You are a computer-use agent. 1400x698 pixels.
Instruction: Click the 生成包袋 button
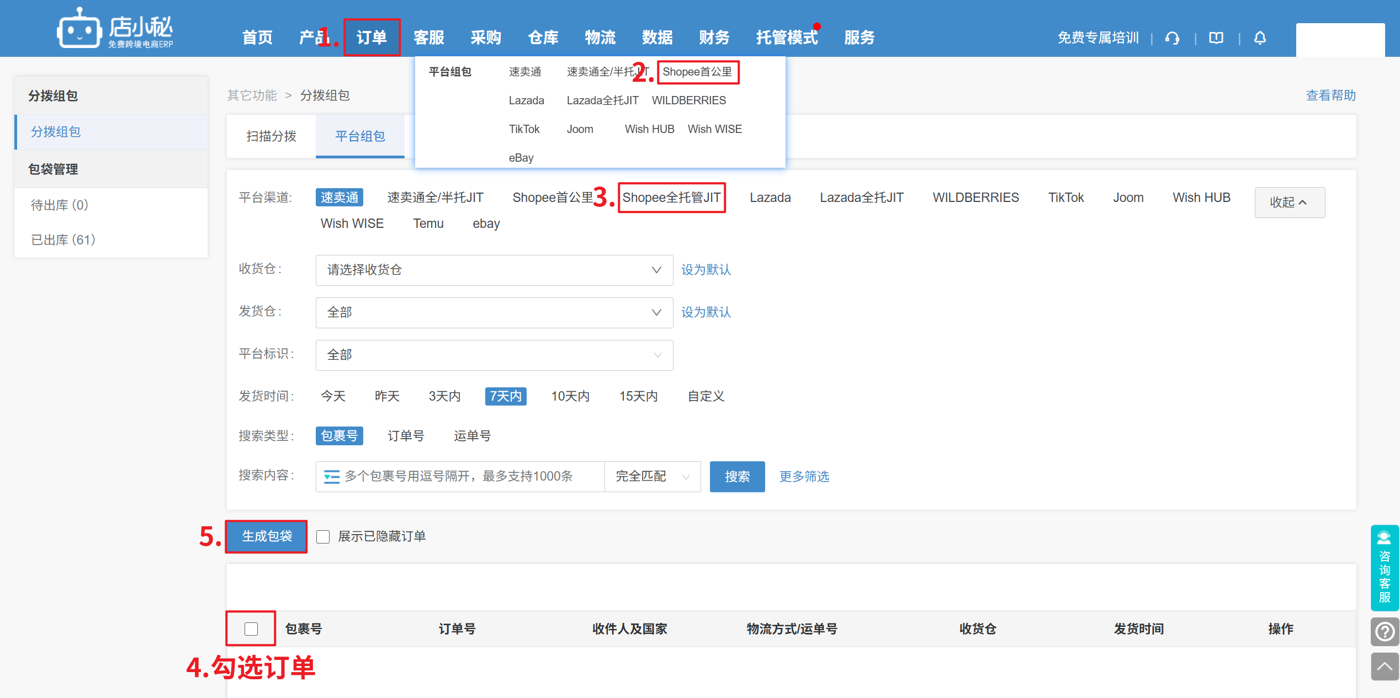[x=267, y=536]
